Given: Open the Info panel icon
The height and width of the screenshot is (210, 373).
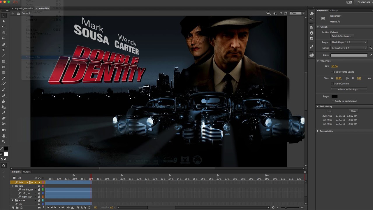Looking at the screenshot, I should [312, 33].
